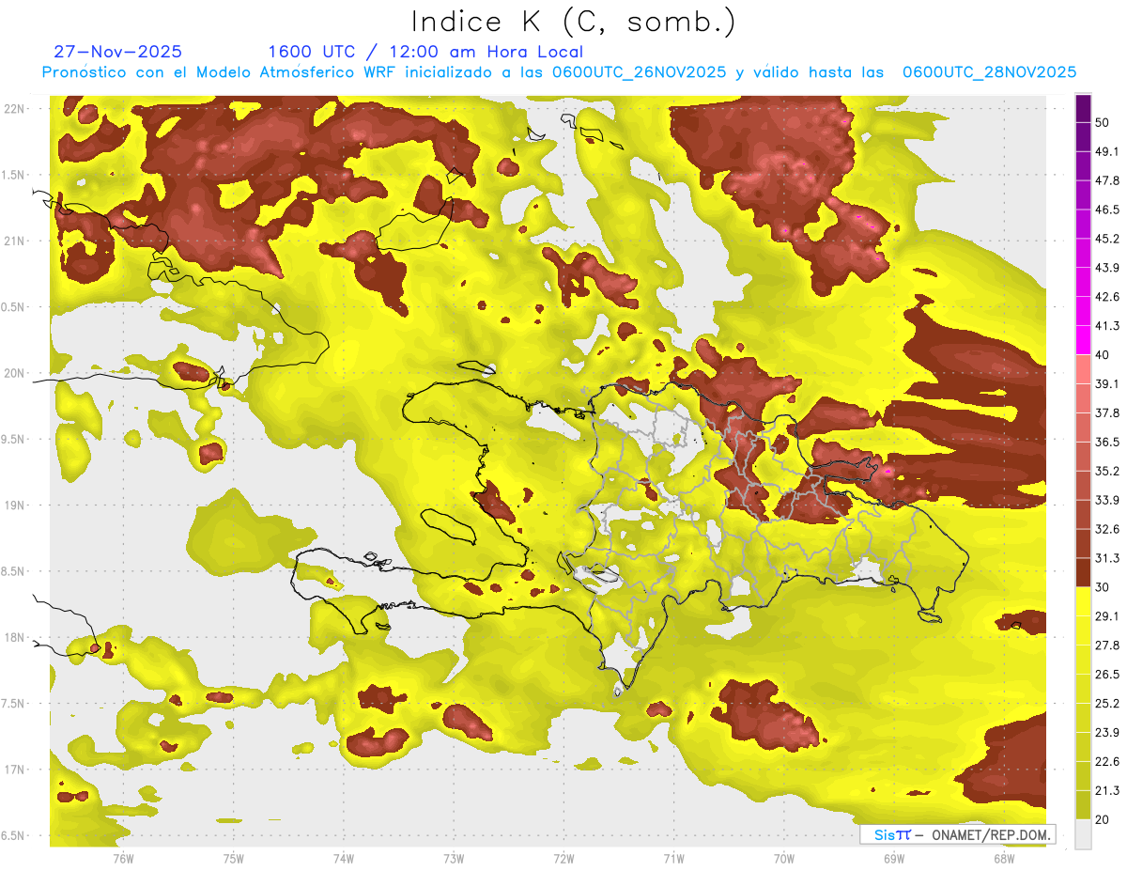Click the colorbar value '20'
This screenshot has height=871, width=1127.
[x=1103, y=819]
